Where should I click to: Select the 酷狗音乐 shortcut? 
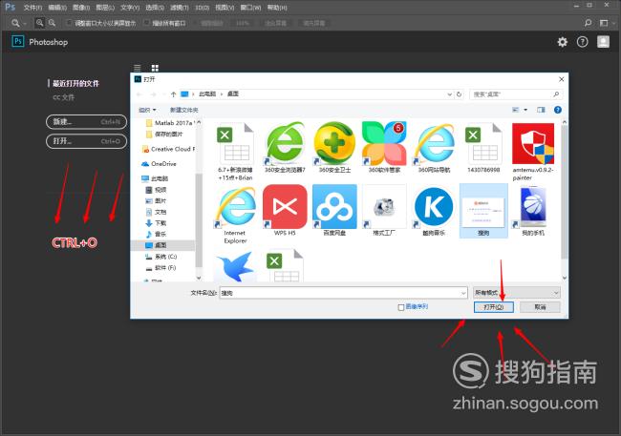434,211
